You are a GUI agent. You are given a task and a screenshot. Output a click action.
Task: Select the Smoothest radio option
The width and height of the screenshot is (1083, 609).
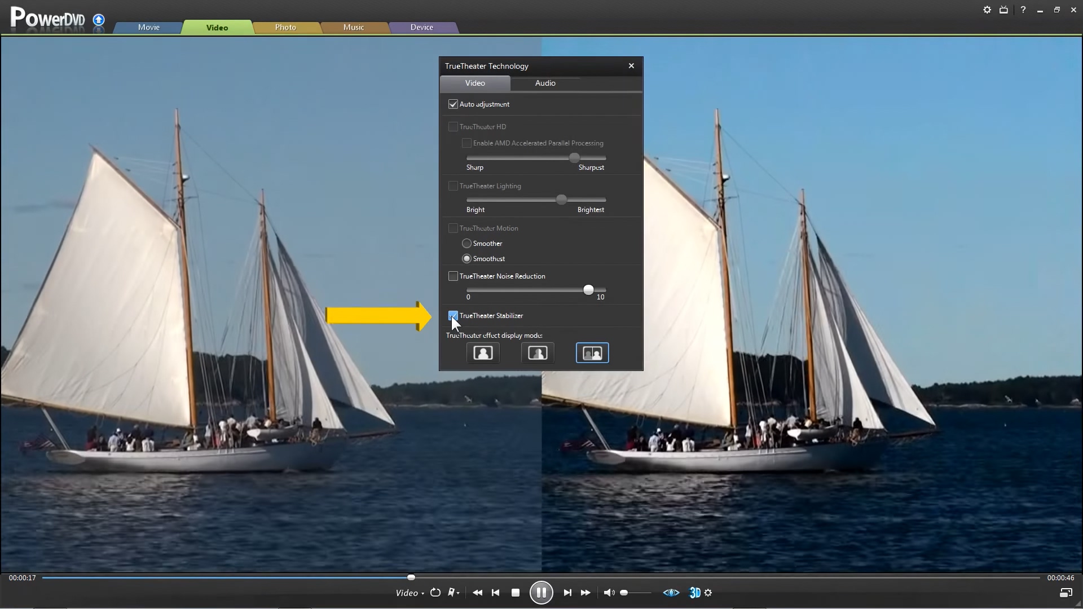click(466, 259)
